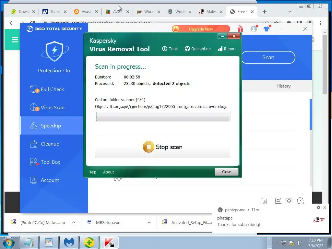Click the volume speaker tray icon
Screen dimensions: 332x249
click(299, 243)
